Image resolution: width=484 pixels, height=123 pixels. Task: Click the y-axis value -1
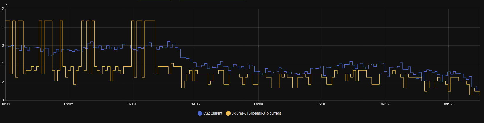[3, 64]
